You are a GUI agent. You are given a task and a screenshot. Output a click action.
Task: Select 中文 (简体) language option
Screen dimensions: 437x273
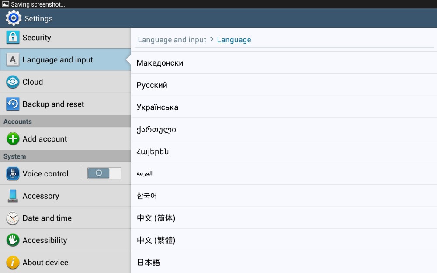click(x=156, y=218)
